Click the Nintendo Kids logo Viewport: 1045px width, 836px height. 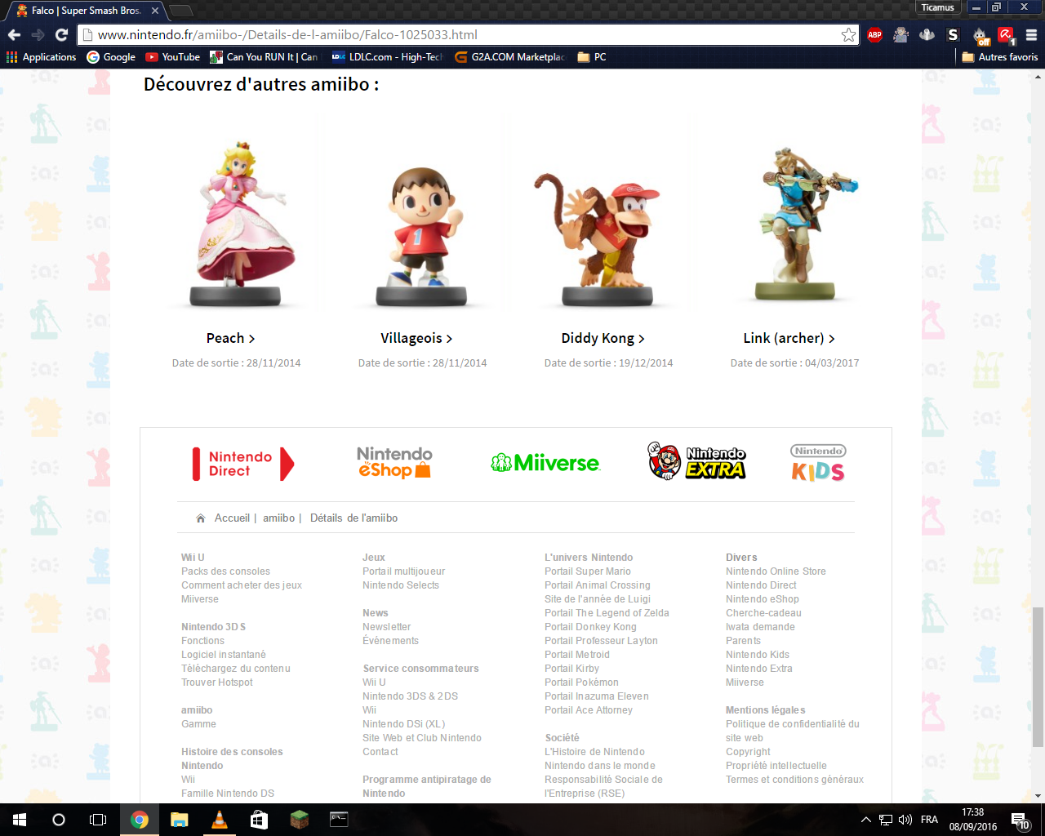pos(818,463)
